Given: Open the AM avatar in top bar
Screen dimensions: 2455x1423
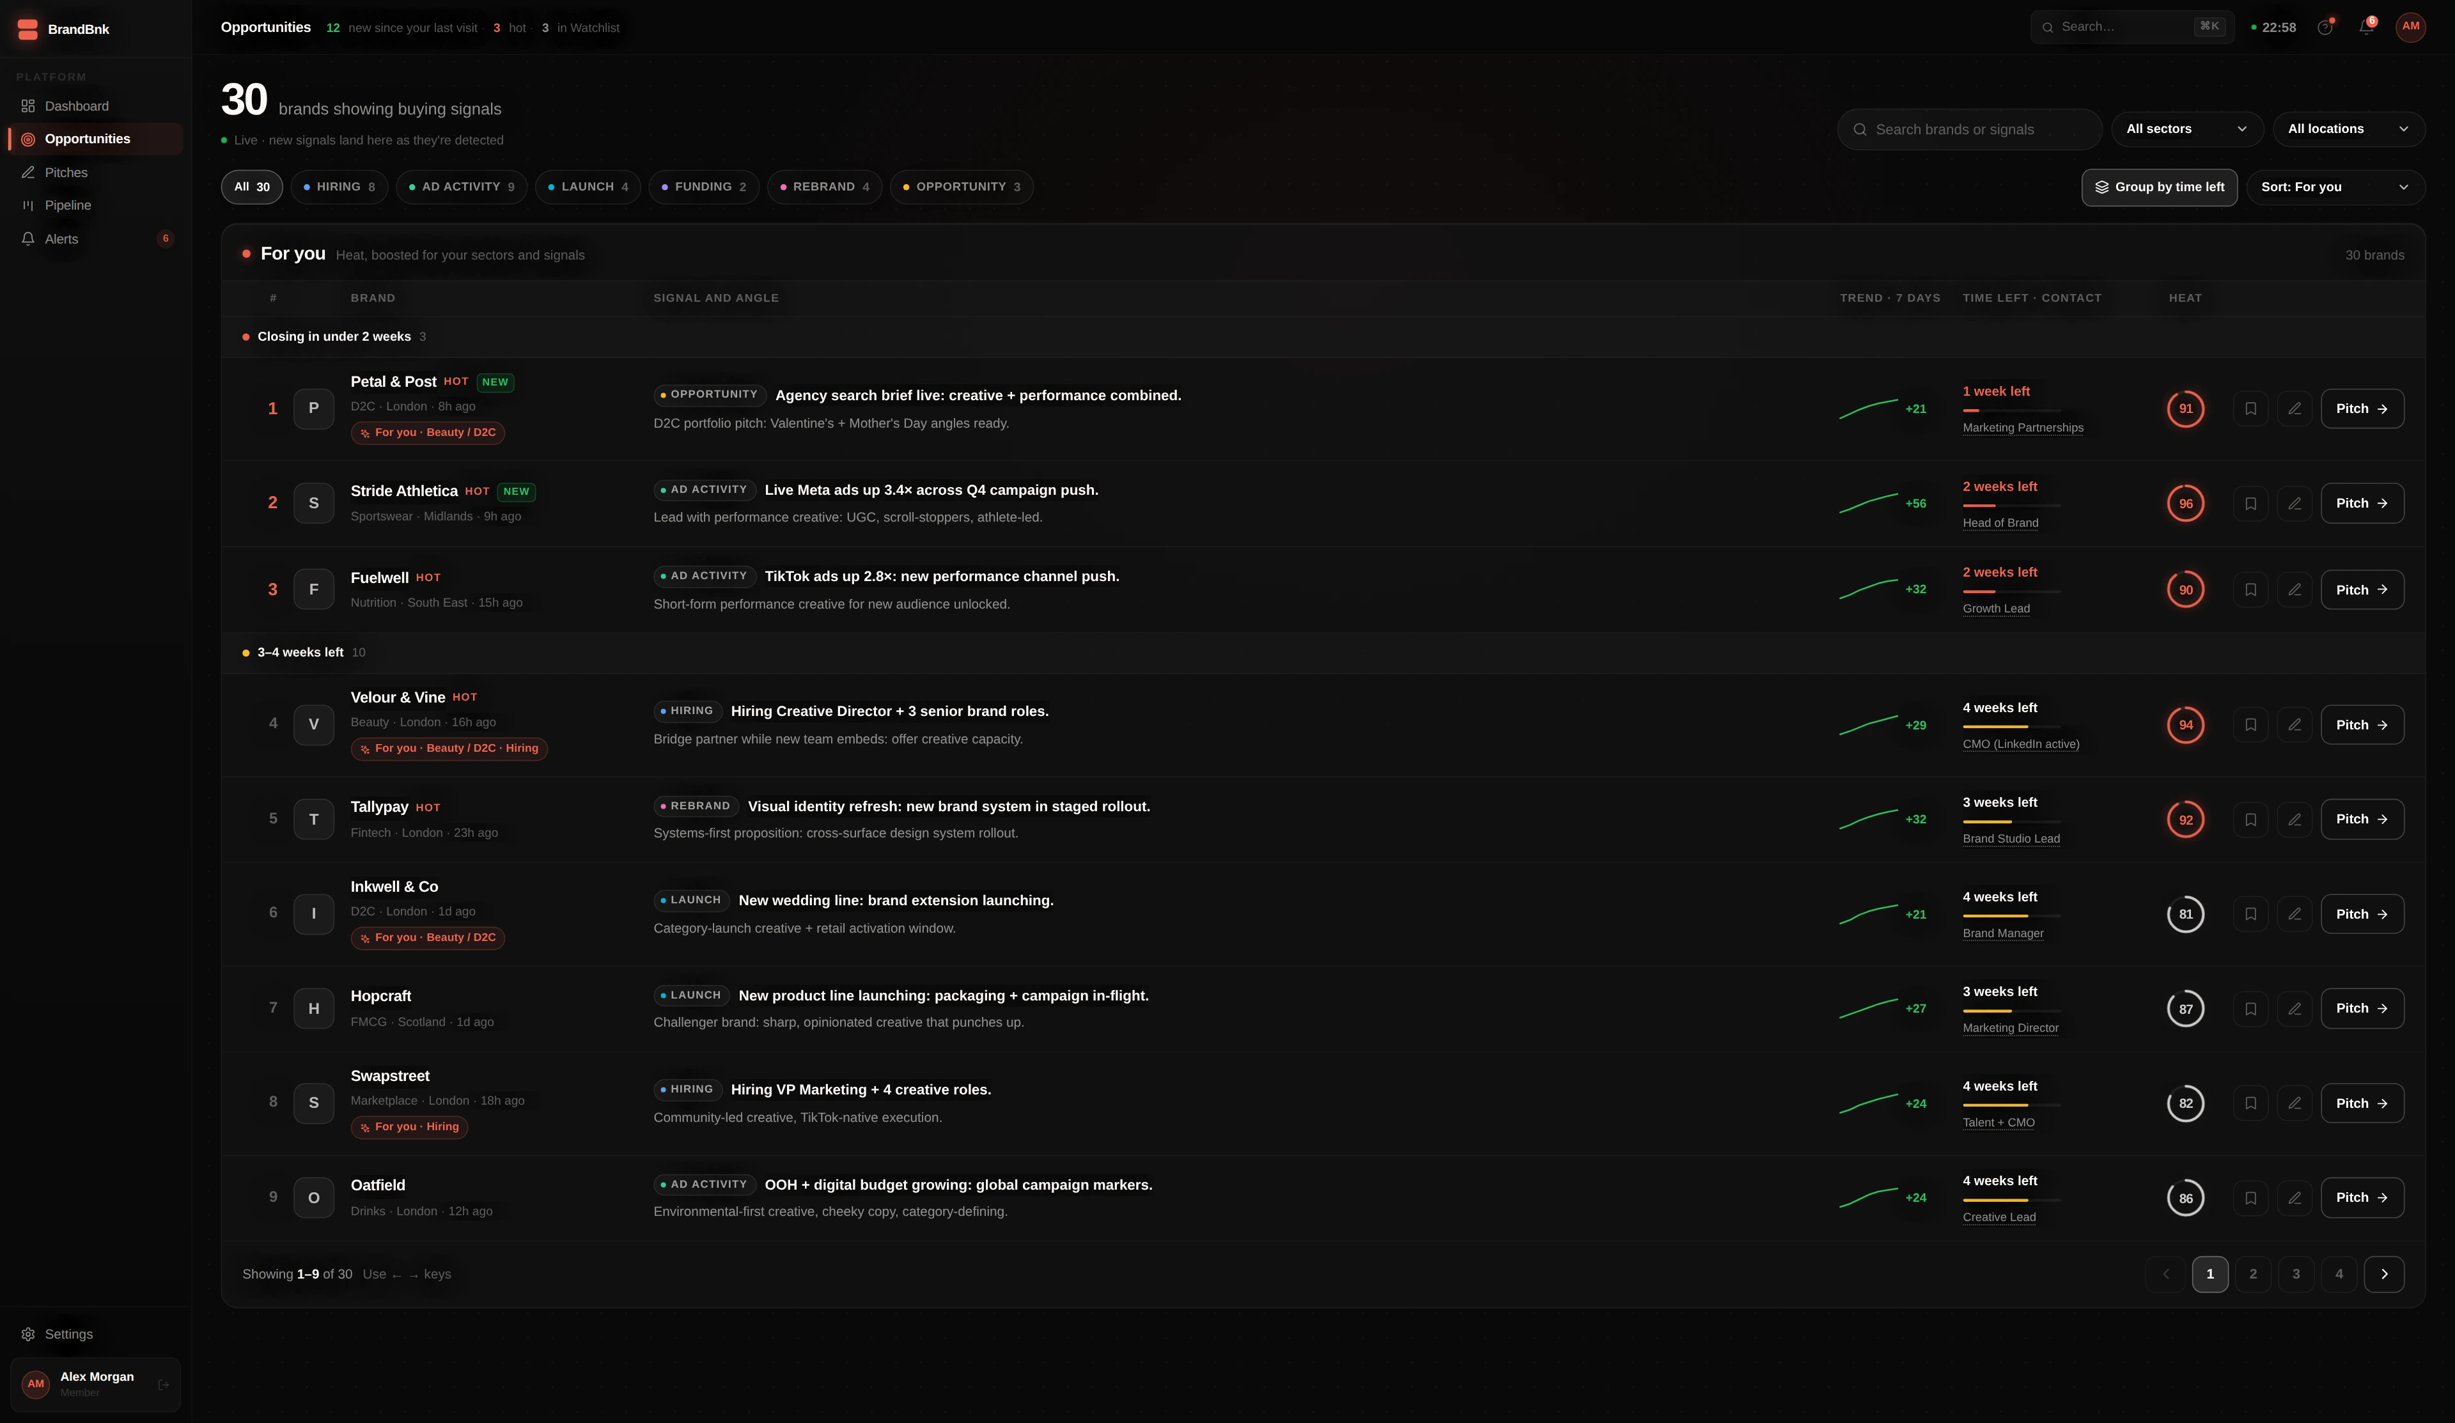Looking at the screenshot, I should (2410, 27).
